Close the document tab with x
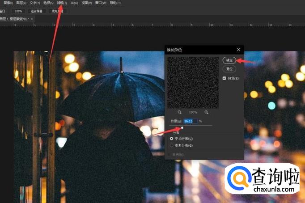The image size is (305, 203). point(32,19)
